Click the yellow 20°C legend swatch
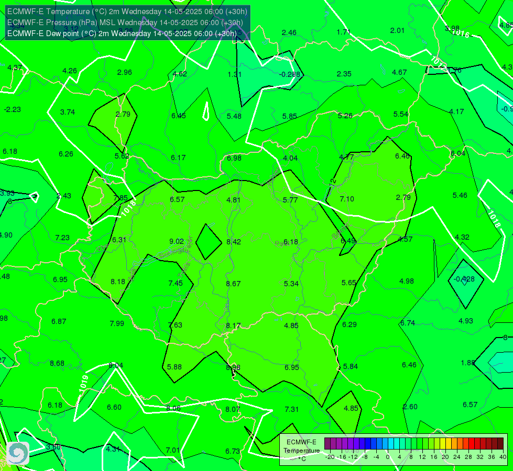 [443, 444]
